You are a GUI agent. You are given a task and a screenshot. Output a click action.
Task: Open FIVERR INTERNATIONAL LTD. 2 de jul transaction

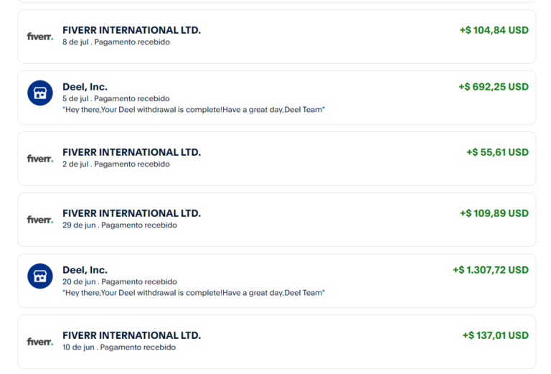coord(277,159)
